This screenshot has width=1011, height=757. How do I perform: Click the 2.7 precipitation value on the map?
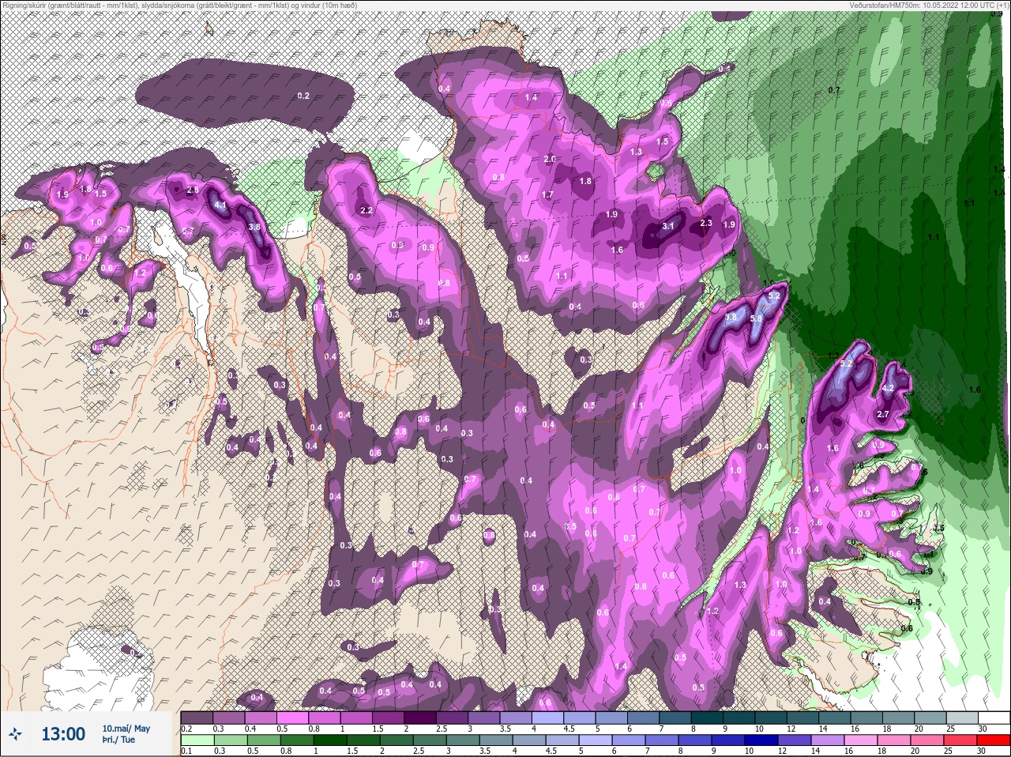click(x=883, y=414)
